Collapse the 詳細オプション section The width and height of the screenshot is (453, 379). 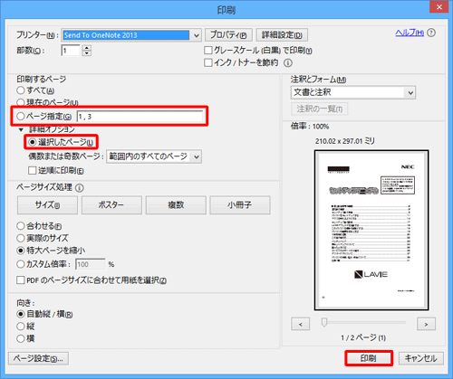click(21, 129)
